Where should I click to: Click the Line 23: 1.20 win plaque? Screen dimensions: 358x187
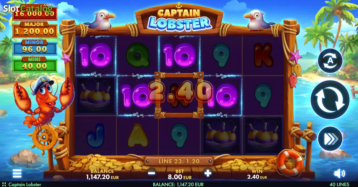pos(179,161)
